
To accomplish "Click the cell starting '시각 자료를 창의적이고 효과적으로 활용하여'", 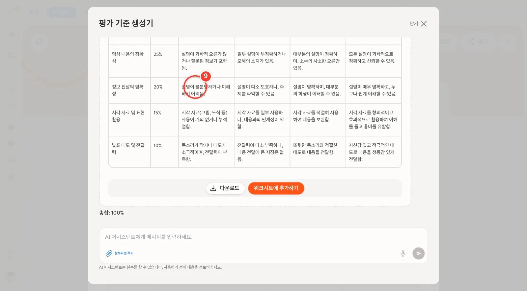I will pyautogui.click(x=374, y=120).
